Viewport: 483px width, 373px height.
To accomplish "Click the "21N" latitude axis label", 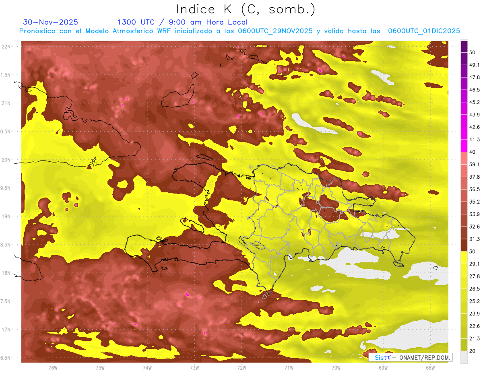I will (x=7, y=103).
